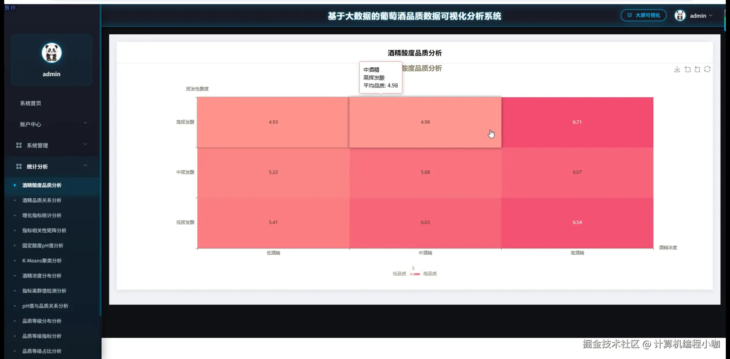The image size is (730, 359).
Task: Click the 大屏可视化 screen icon
Action: (630, 15)
